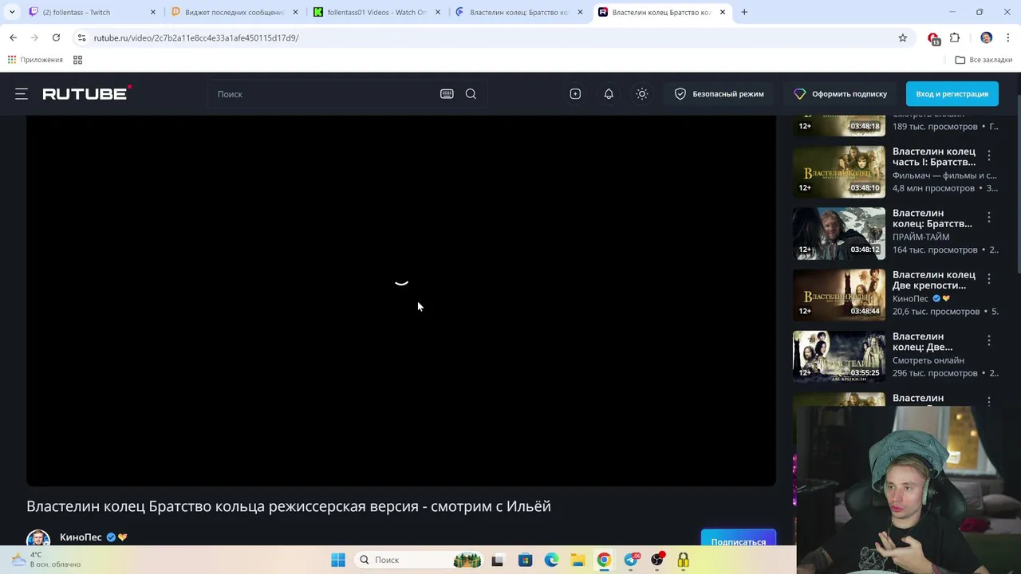Screen dimensions: 1021x574
Task: Click the address bar URL
Action: (x=196, y=37)
